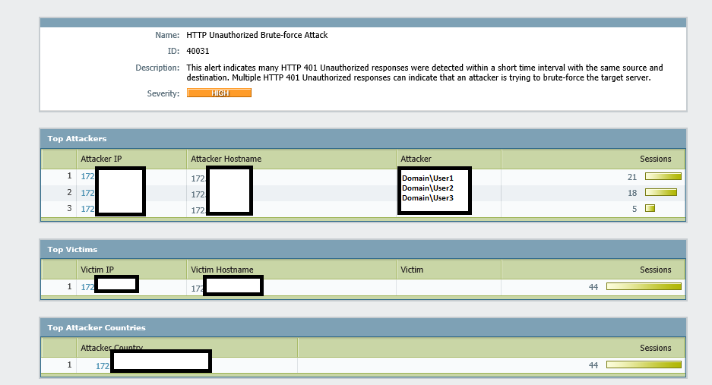This screenshot has width=712, height=385.
Task: Click the 5 sessions count for attackers
Action: coord(634,209)
